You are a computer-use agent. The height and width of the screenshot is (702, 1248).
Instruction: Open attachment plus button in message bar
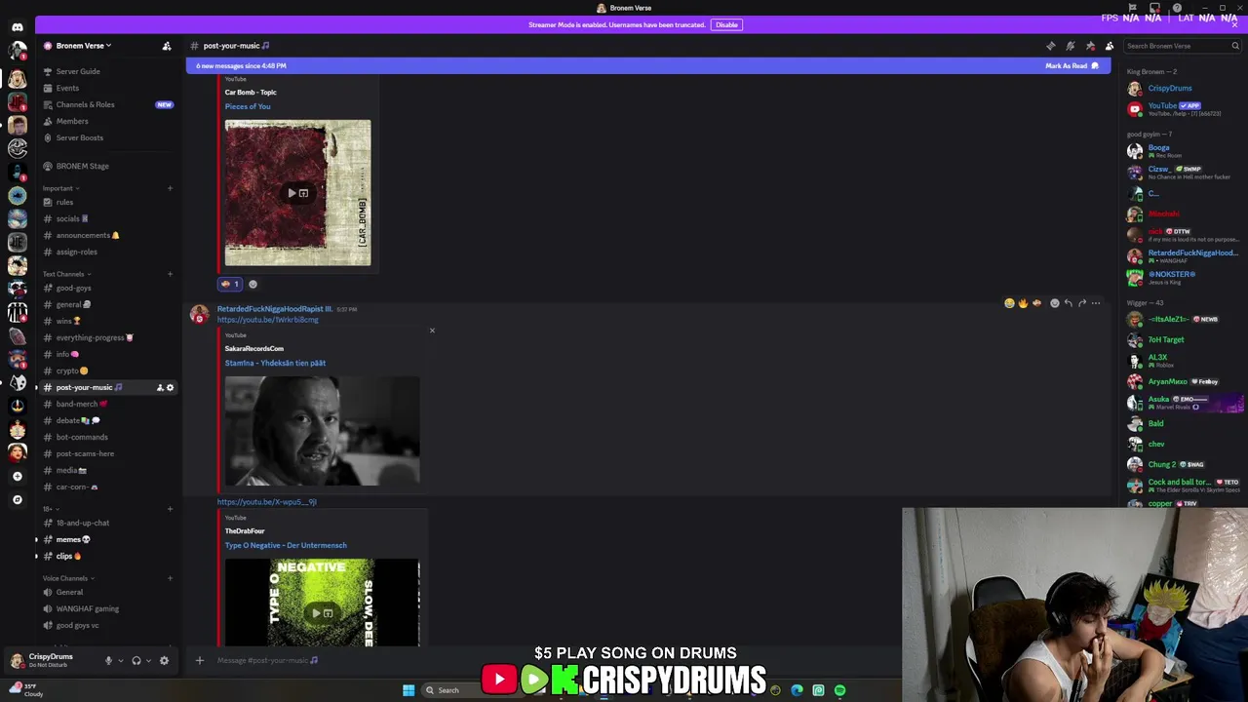click(x=200, y=660)
